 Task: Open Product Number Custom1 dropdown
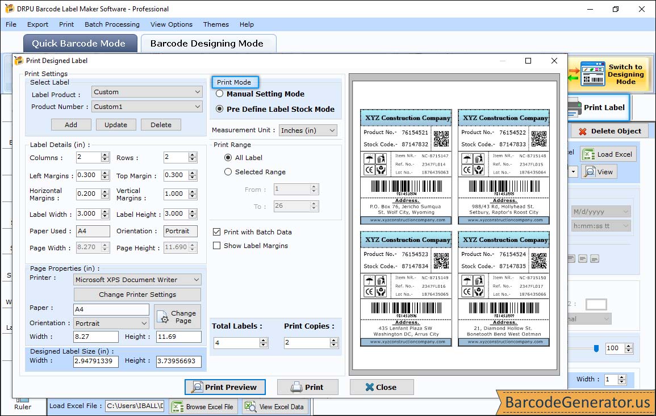[147, 107]
